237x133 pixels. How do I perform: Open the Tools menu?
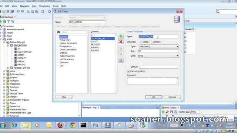pos(56,6)
